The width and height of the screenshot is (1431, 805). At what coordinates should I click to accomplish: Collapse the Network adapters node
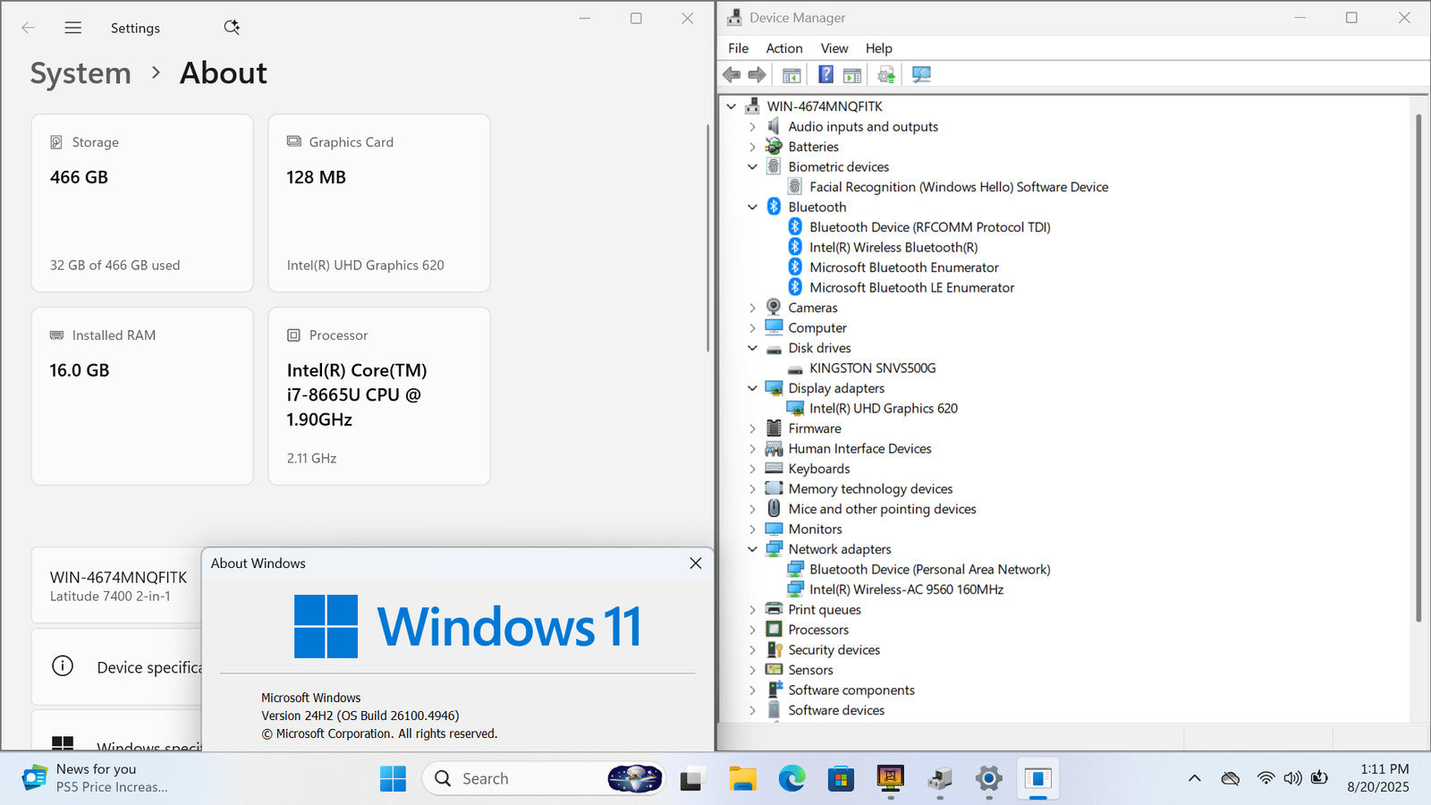[x=752, y=549]
